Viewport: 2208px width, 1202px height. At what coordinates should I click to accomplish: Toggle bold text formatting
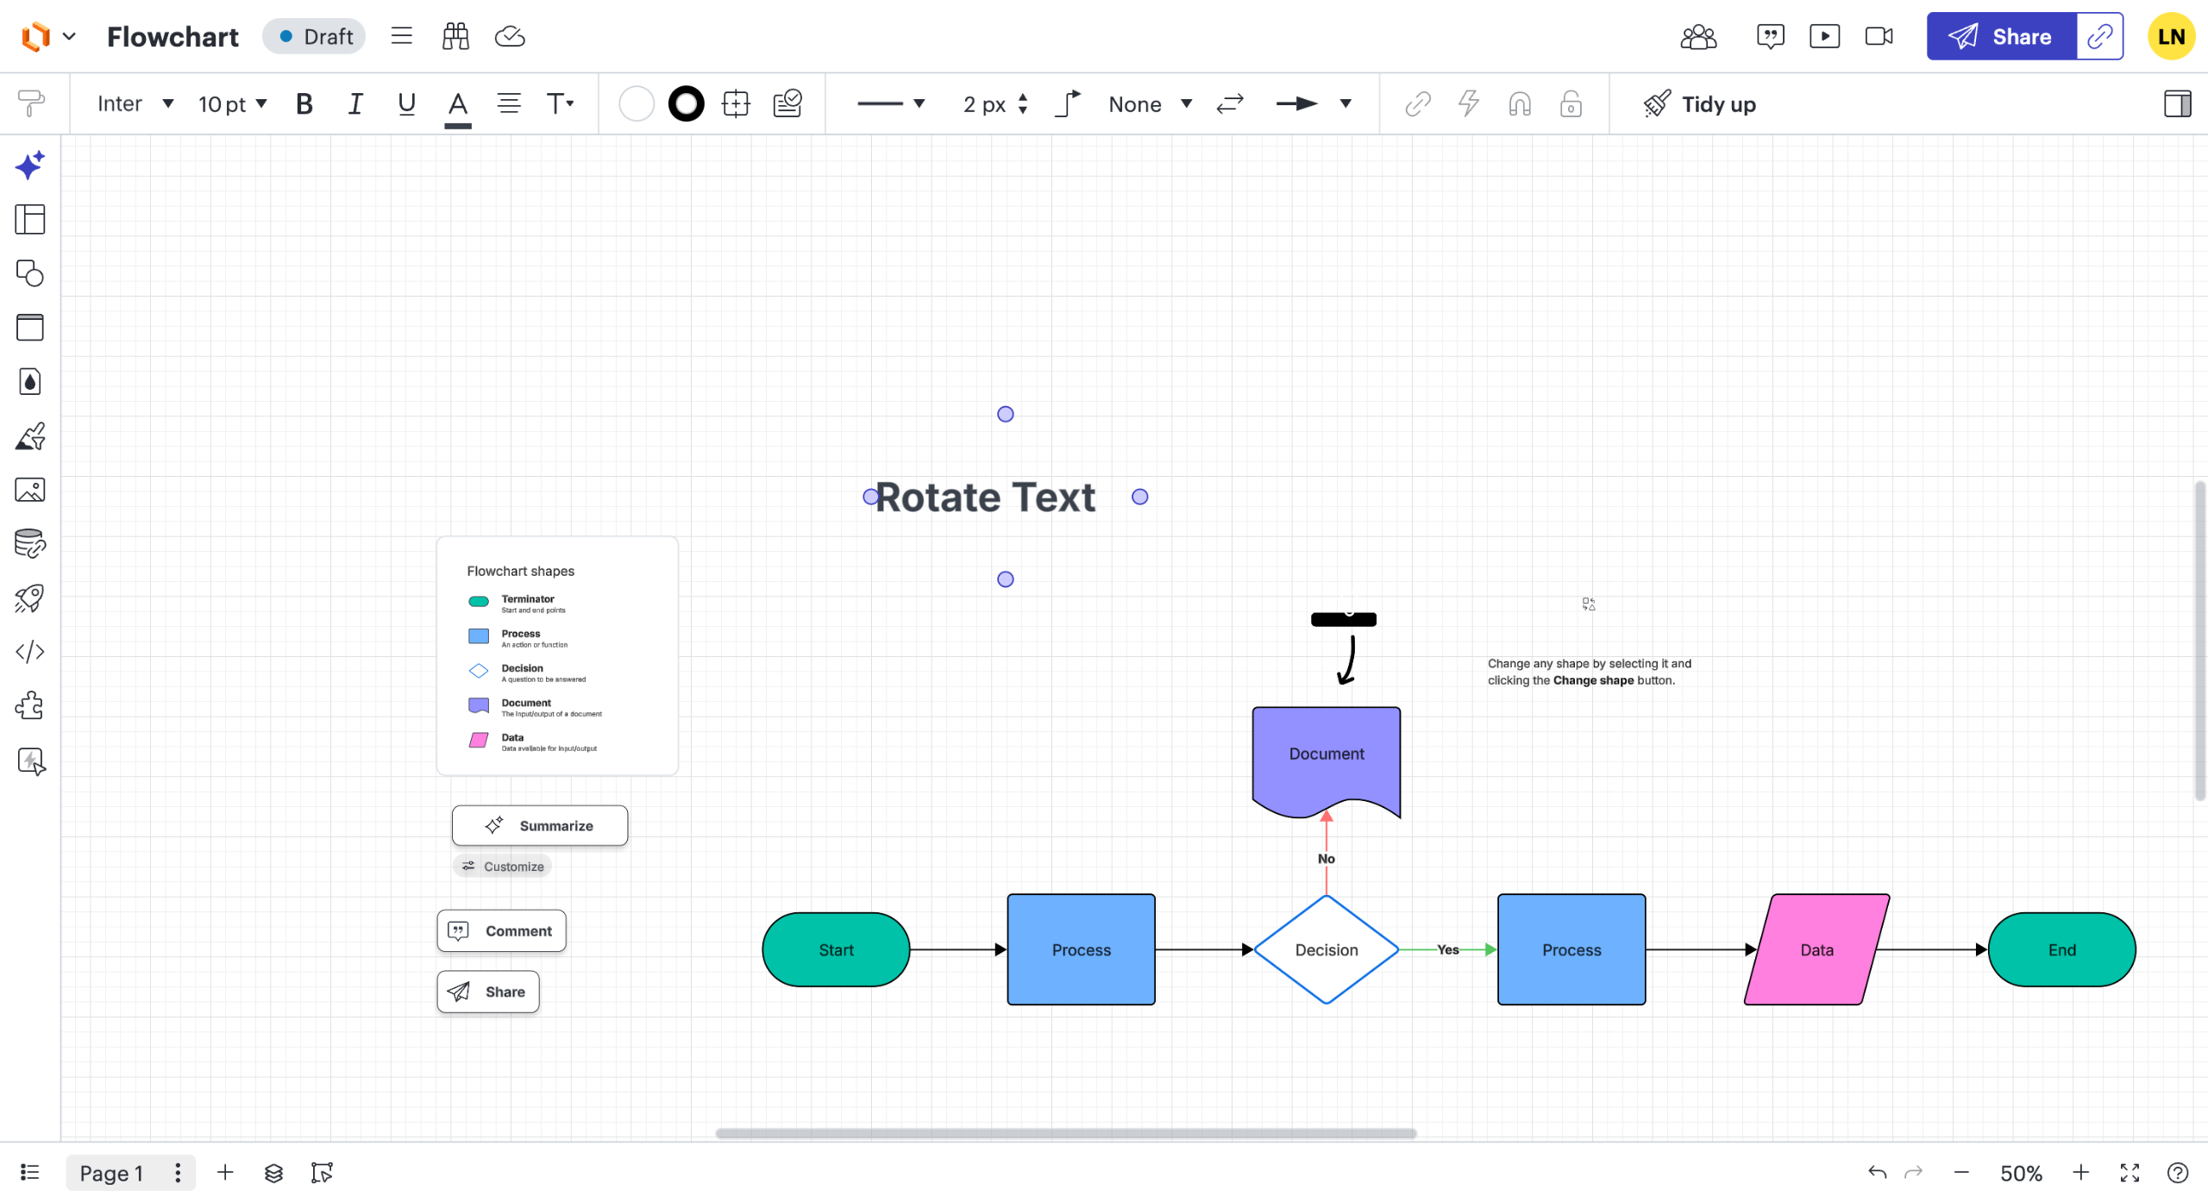304,103
